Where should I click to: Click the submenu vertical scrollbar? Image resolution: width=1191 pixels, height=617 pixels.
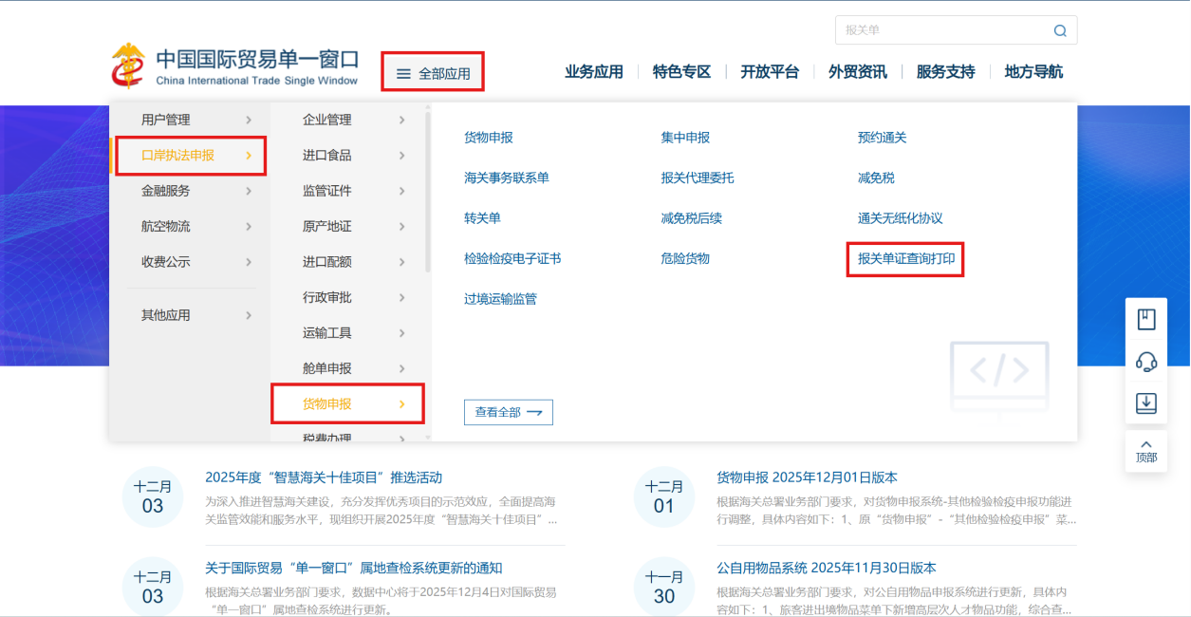428,190
